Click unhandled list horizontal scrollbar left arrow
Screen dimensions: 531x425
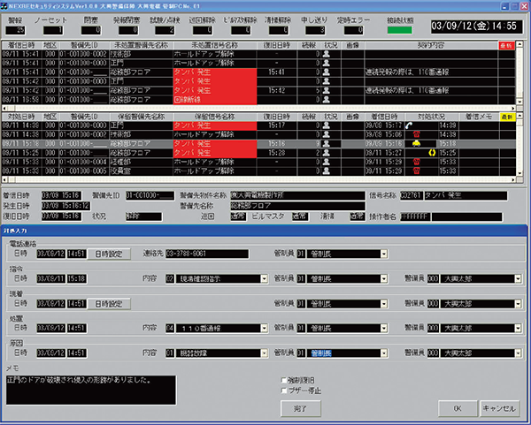tap(4, 109)
